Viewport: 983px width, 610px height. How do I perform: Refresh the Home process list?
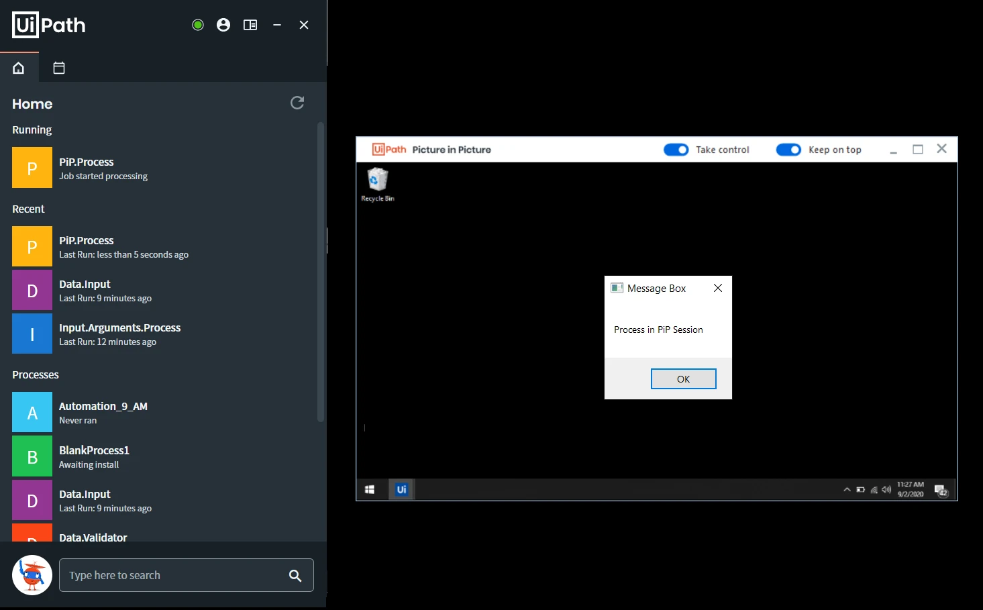(x=297, y=103)
